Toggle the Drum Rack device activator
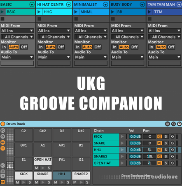This screenshot has height=186, width=182. 2,124
